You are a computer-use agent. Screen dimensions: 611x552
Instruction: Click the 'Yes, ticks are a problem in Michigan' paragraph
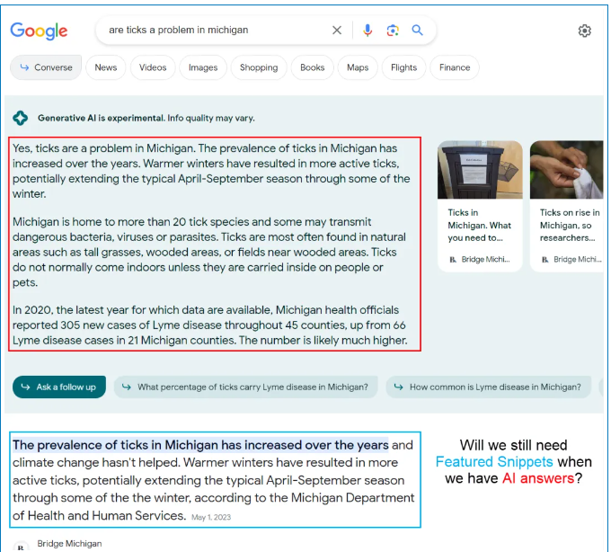click(211, 171)
